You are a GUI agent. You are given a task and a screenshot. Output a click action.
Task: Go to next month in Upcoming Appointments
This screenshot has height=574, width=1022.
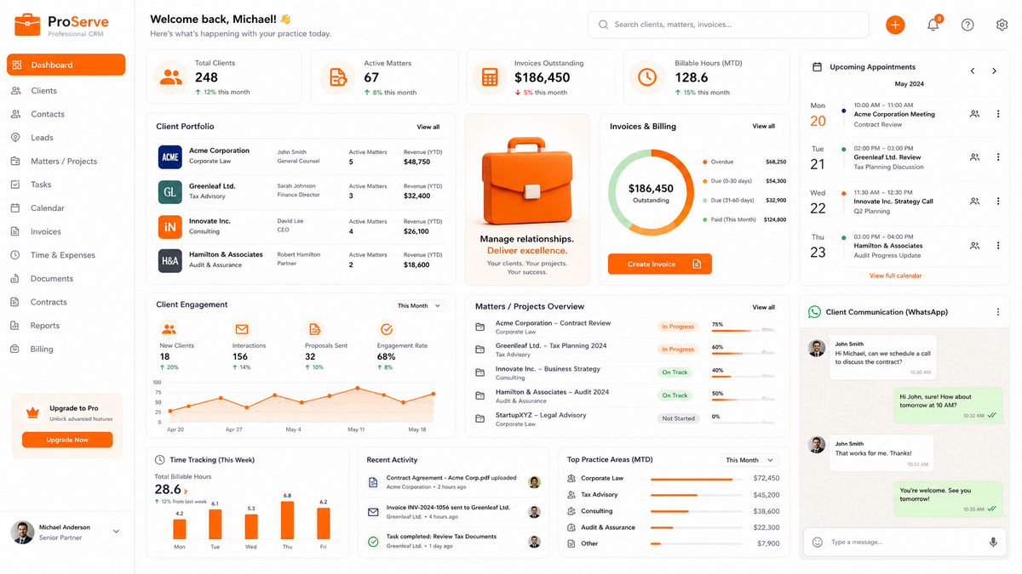tap(994, 71)
